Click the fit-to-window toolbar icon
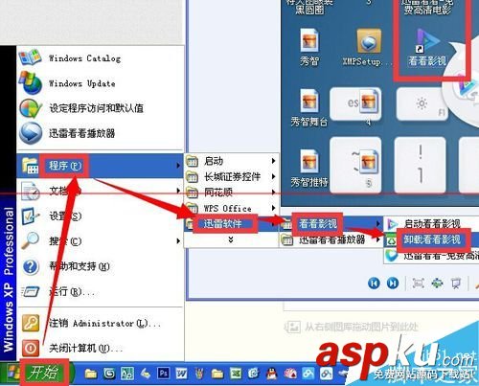Screen dimensions: 479x386 click(x=419, y=283)
